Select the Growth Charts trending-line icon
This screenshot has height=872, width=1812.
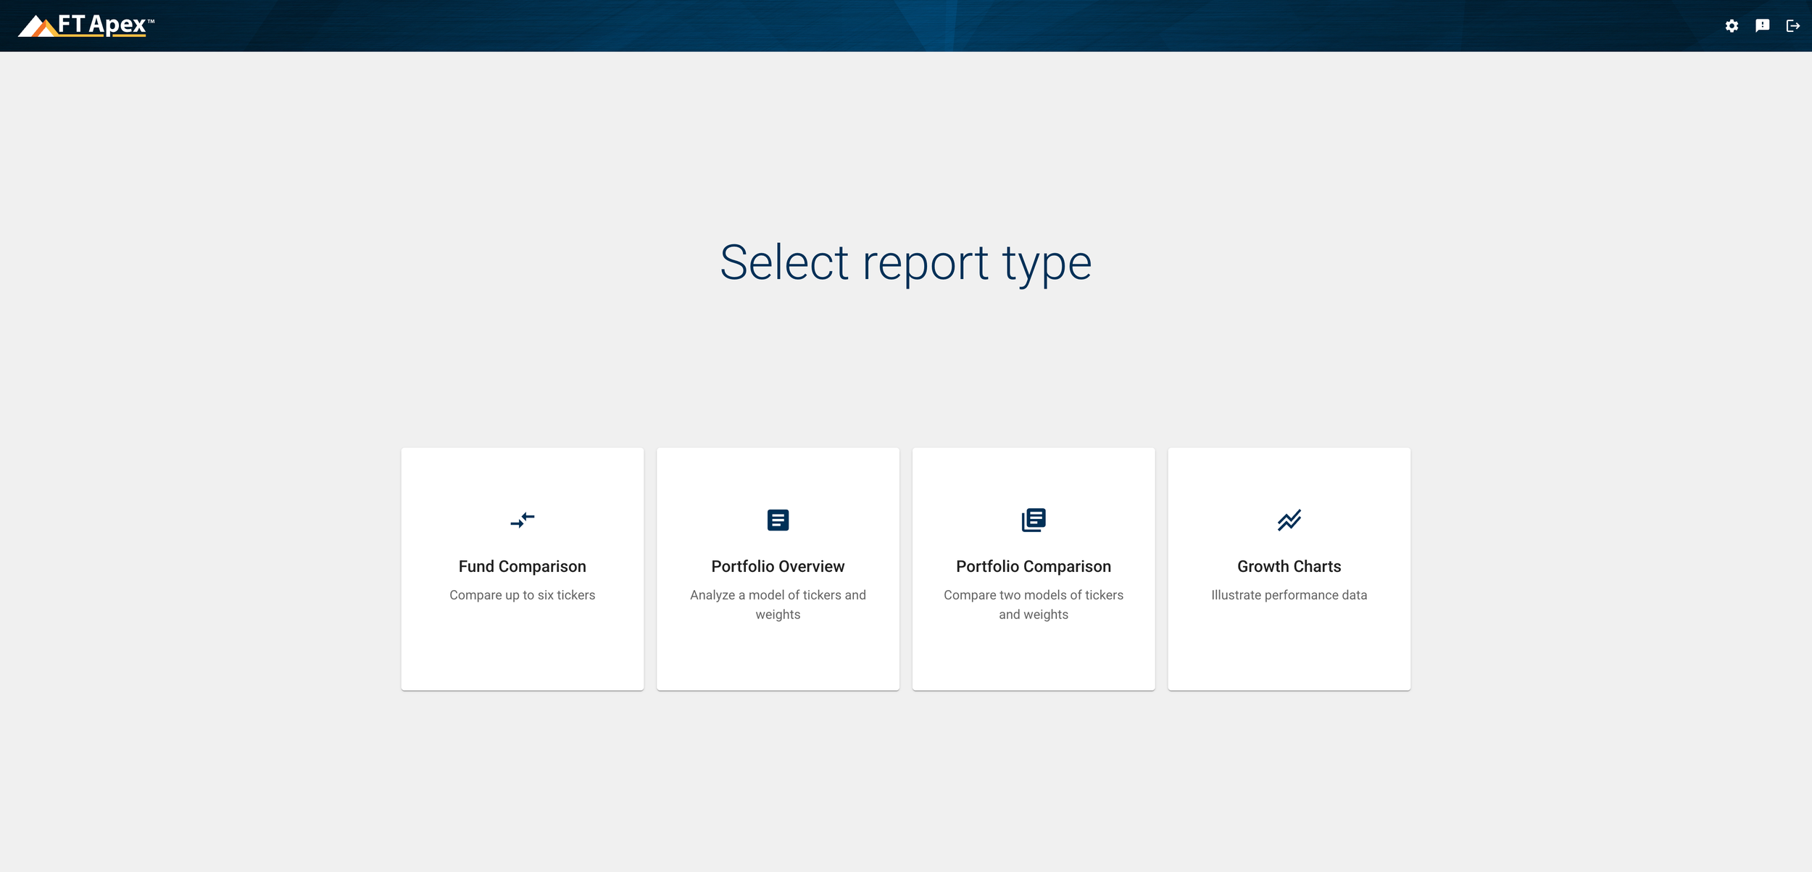point(1289,519)
